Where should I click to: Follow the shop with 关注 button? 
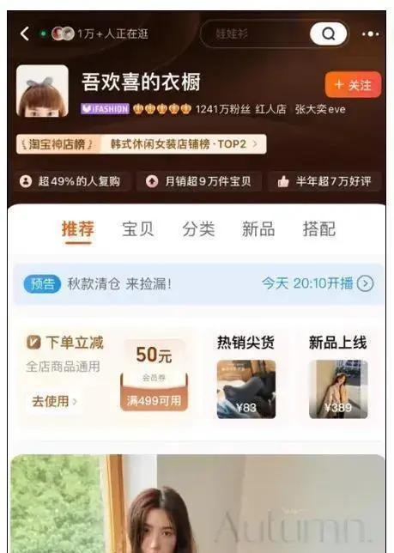click(x=353, y=85)
